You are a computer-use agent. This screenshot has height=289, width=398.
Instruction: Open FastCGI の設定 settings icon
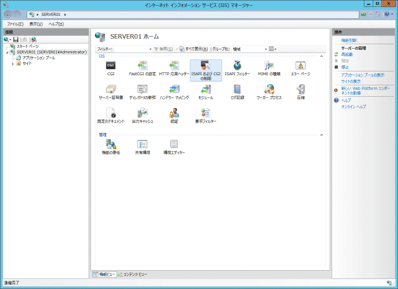point(142,66)
